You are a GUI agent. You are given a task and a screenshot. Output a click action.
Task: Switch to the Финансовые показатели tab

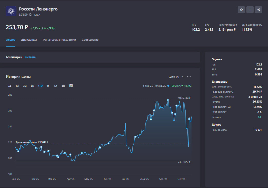(x=59, y=40)
